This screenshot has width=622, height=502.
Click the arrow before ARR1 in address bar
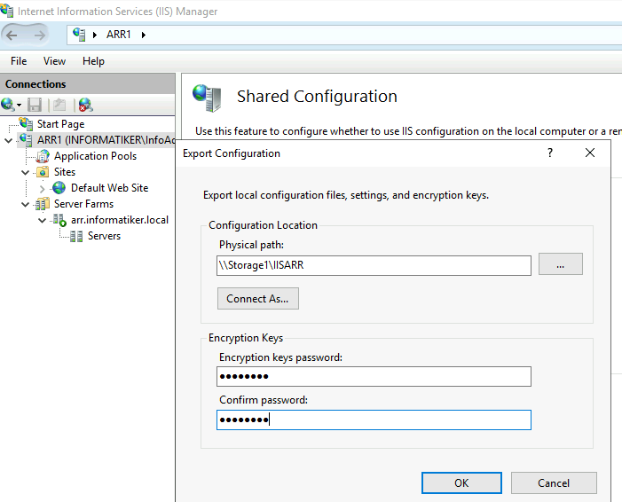[x=95, y=35]
